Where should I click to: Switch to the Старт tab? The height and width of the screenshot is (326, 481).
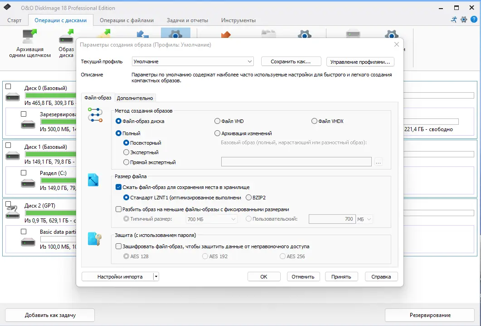coord(14,20)
